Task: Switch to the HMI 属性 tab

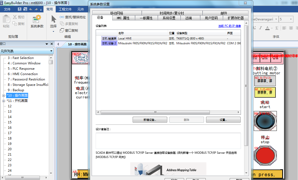Action: pos(123,18)
